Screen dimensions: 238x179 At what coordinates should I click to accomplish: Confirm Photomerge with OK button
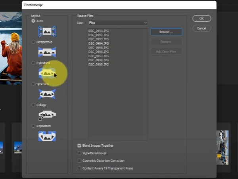tap(202, 19)
